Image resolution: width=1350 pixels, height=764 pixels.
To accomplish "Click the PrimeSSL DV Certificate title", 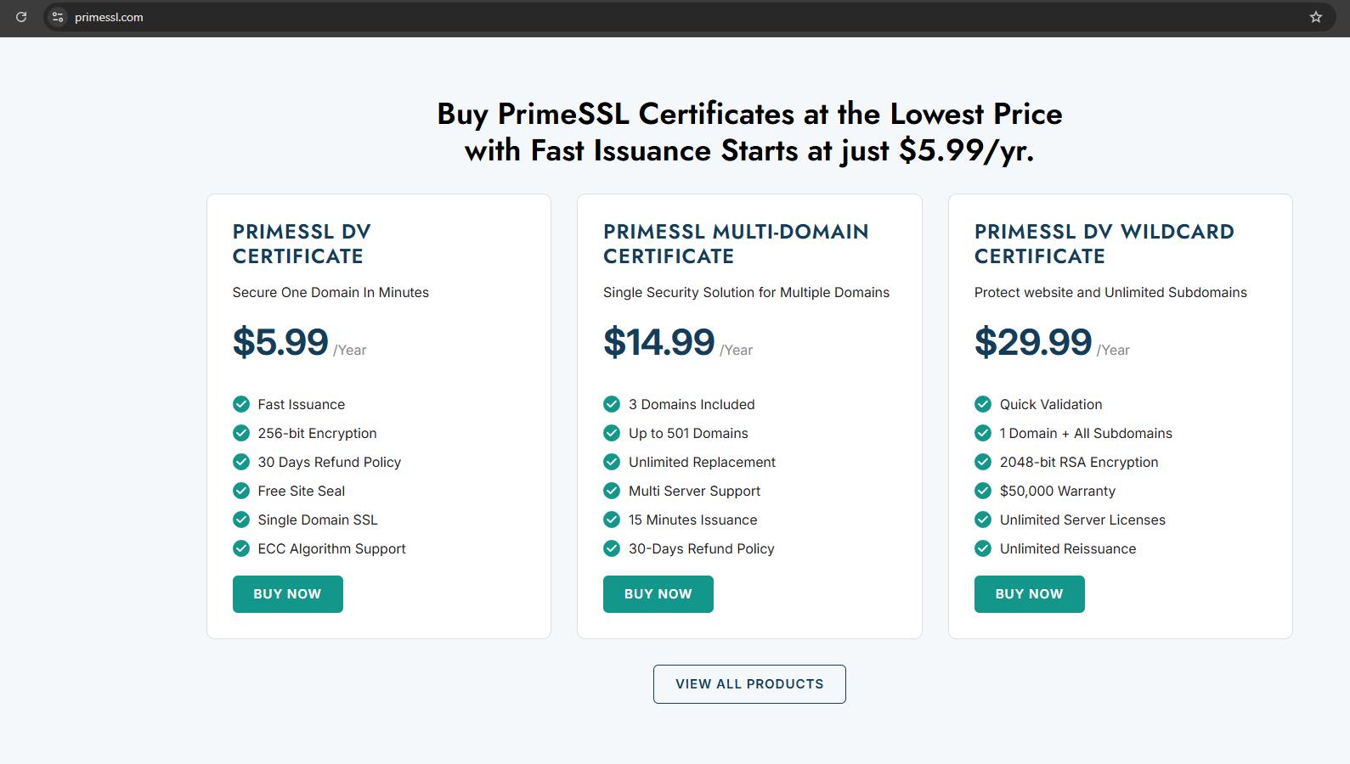I will pos(302,244).
